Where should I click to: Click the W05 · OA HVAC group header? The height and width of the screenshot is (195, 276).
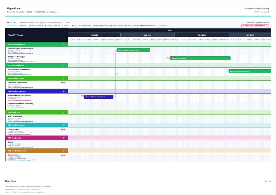coord(36,112)
